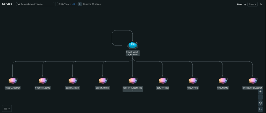The image size is (266, 113).
Task: Select the get_forecast node icon
Action: (x=163, y=81)
